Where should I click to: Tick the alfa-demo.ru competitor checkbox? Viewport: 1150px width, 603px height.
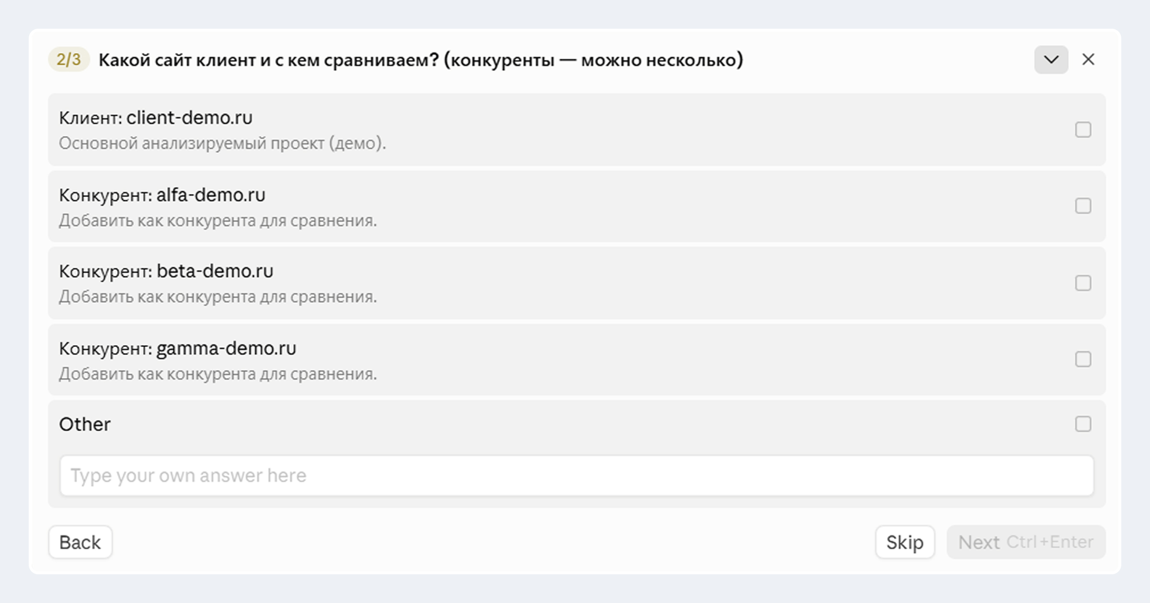point(1083,206)
